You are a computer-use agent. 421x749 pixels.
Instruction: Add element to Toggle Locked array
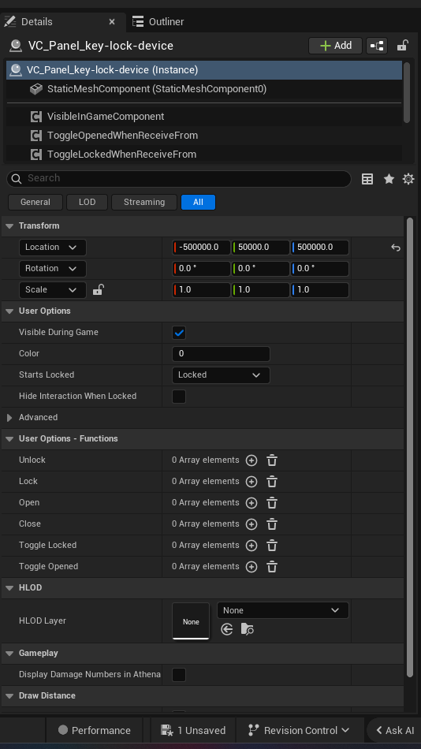251,546
